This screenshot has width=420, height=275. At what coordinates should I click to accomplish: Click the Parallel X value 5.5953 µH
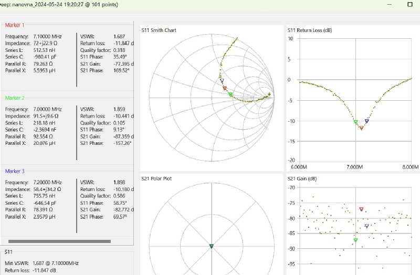coord(44,70)
